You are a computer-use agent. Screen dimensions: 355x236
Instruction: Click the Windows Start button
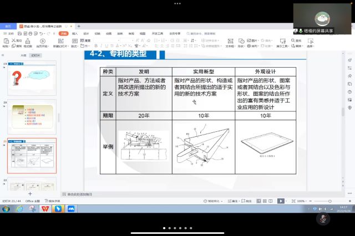(x=6, y=209)
